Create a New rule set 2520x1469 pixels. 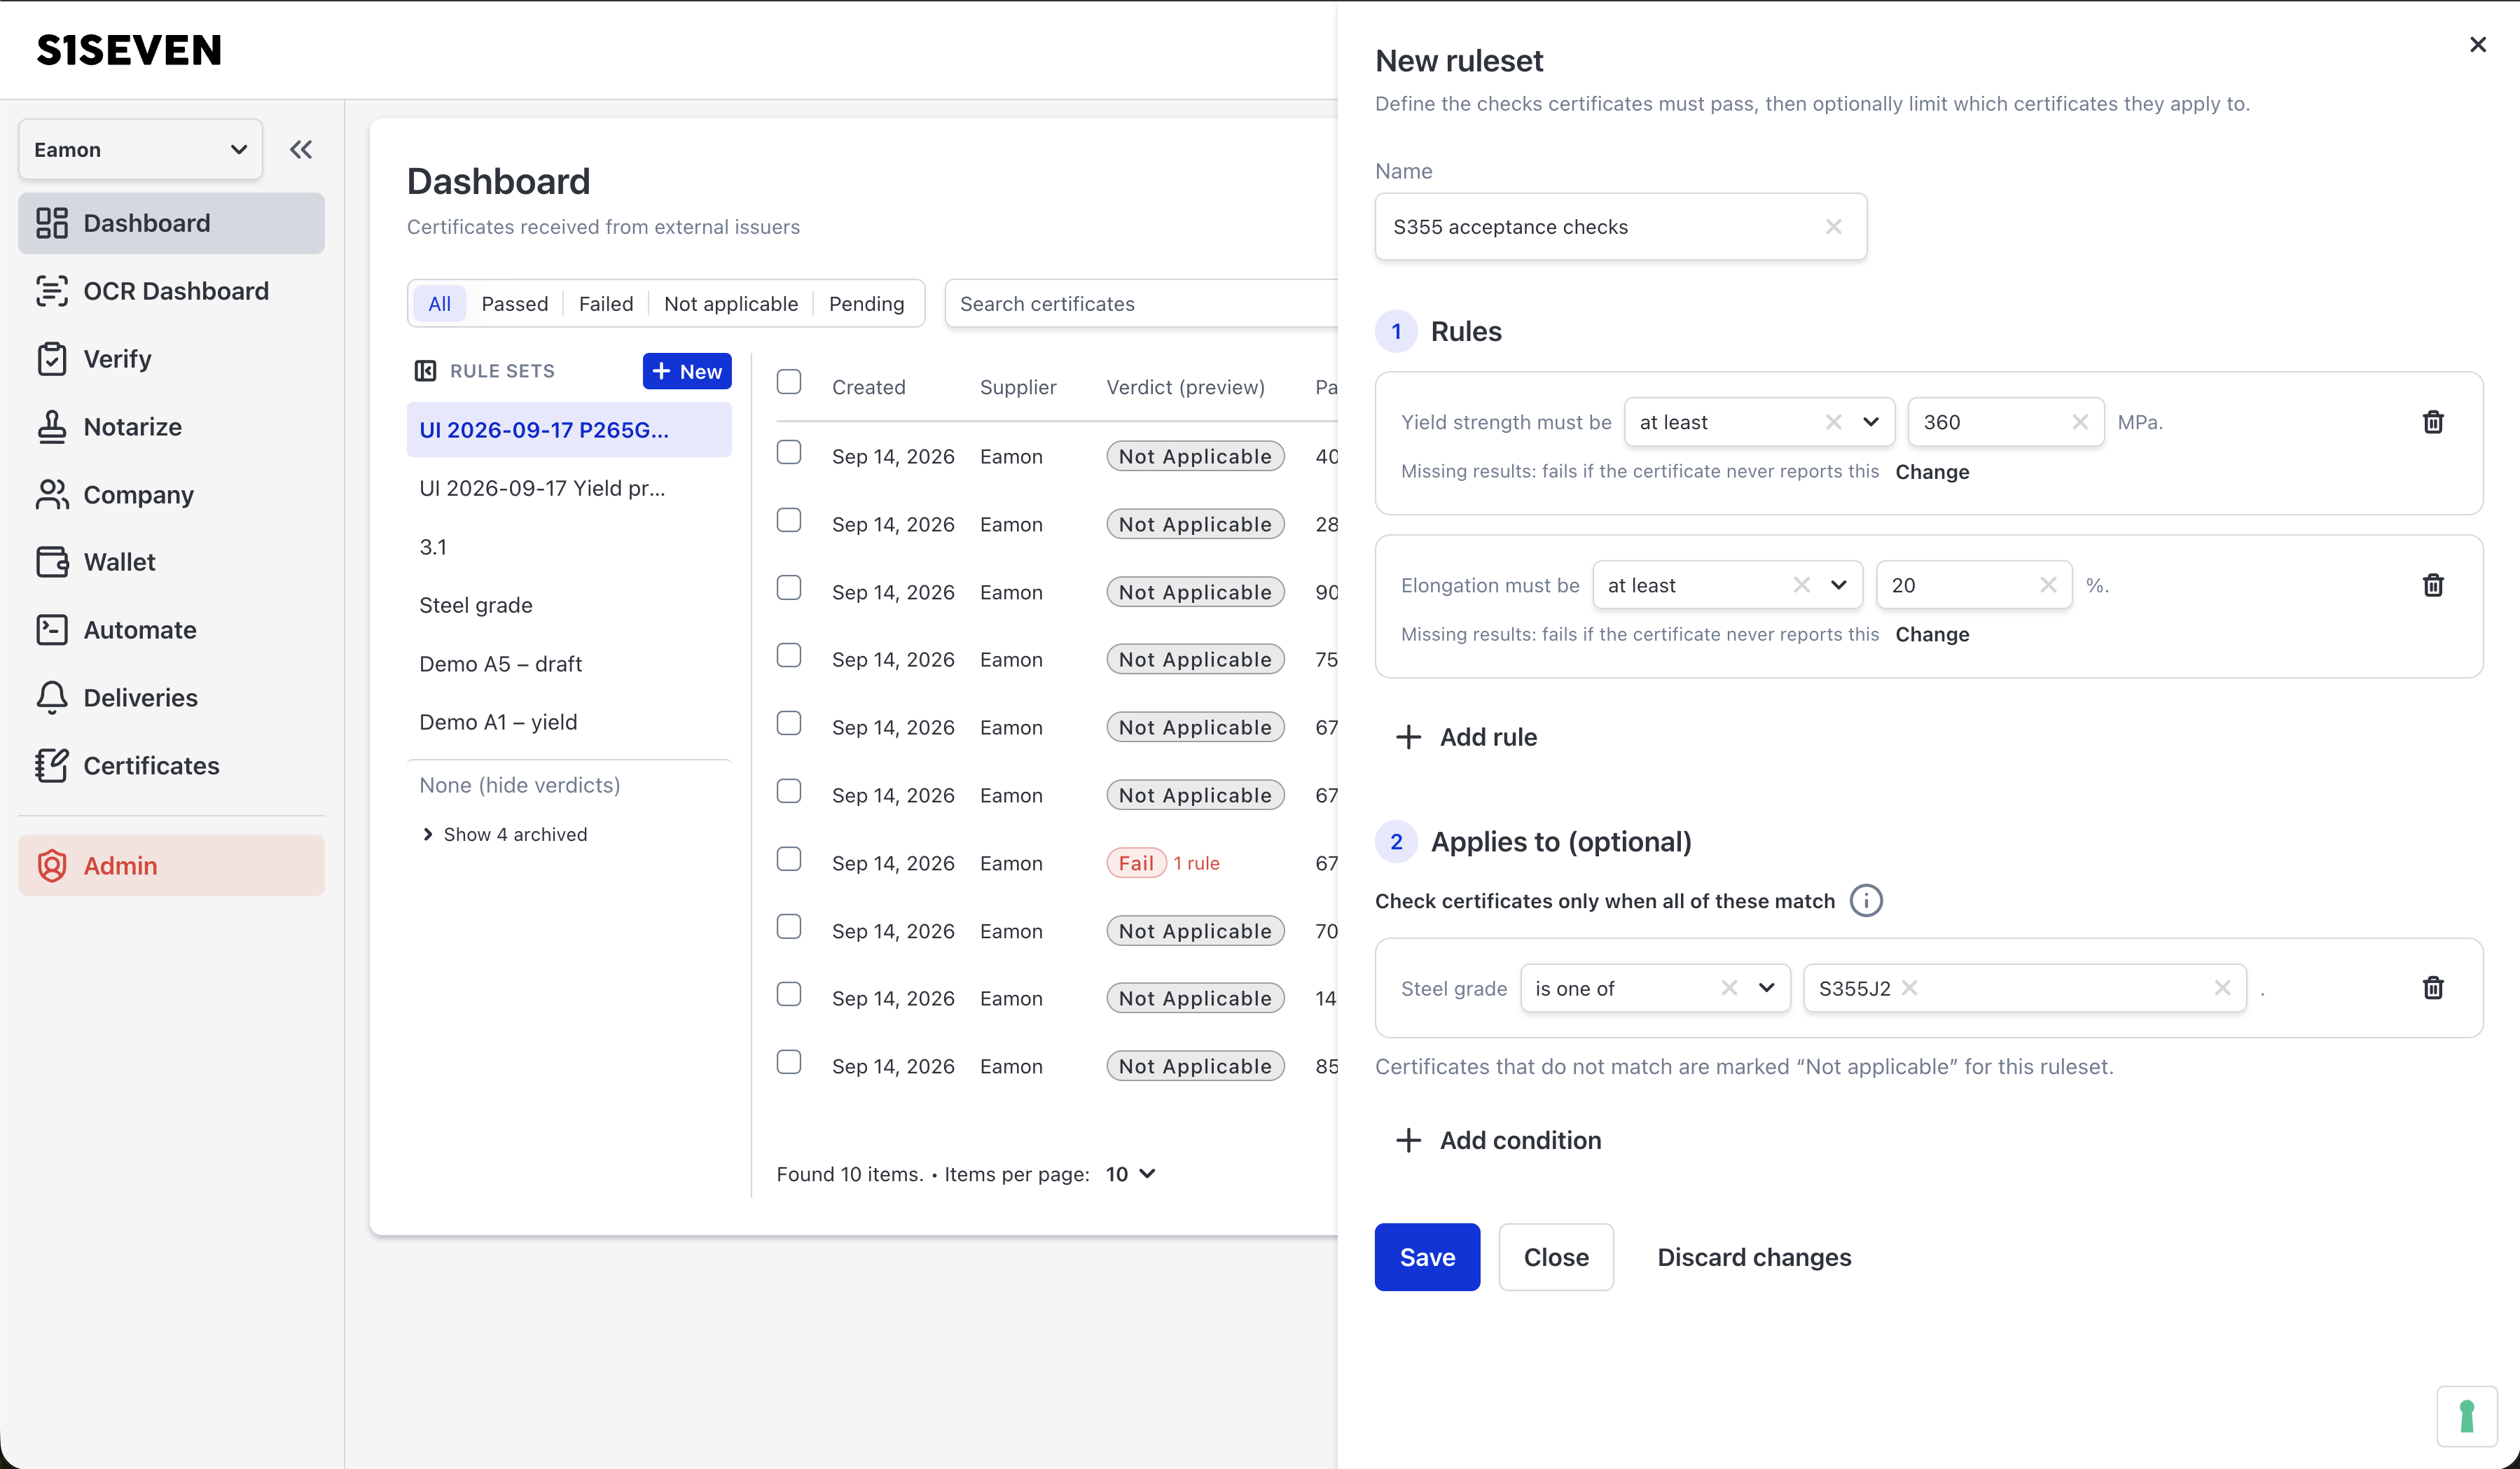coord(687,371)
